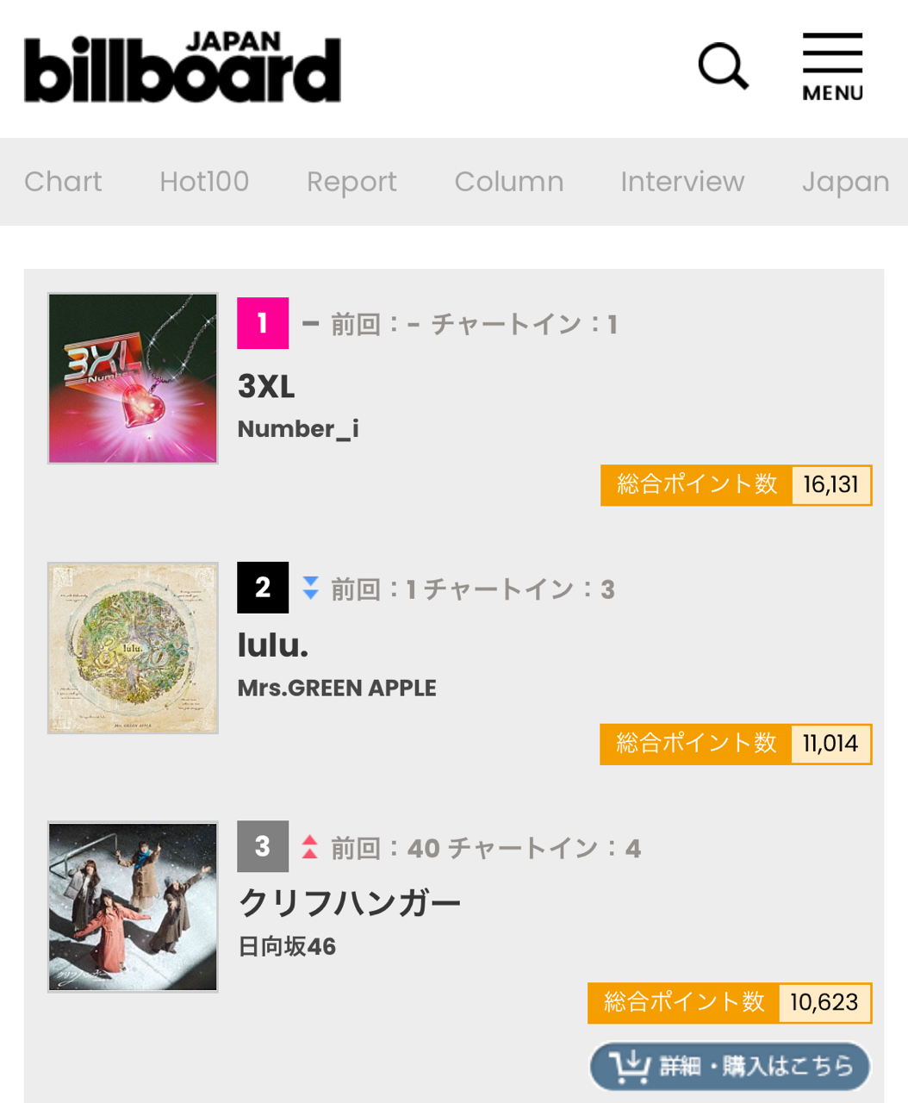Click the 3XL album cover thumbnail
908x1103 pixels.
pos(133,378)
